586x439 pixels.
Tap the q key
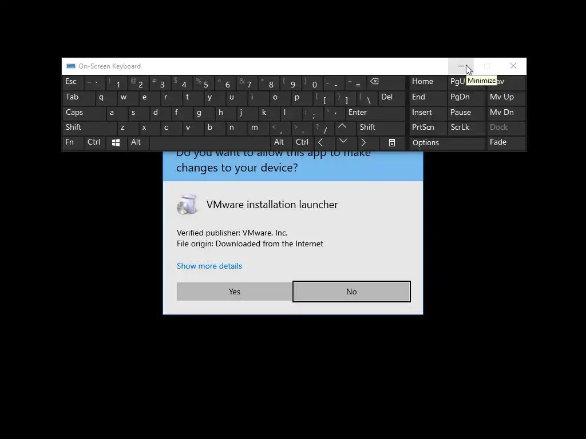point(105,98)
